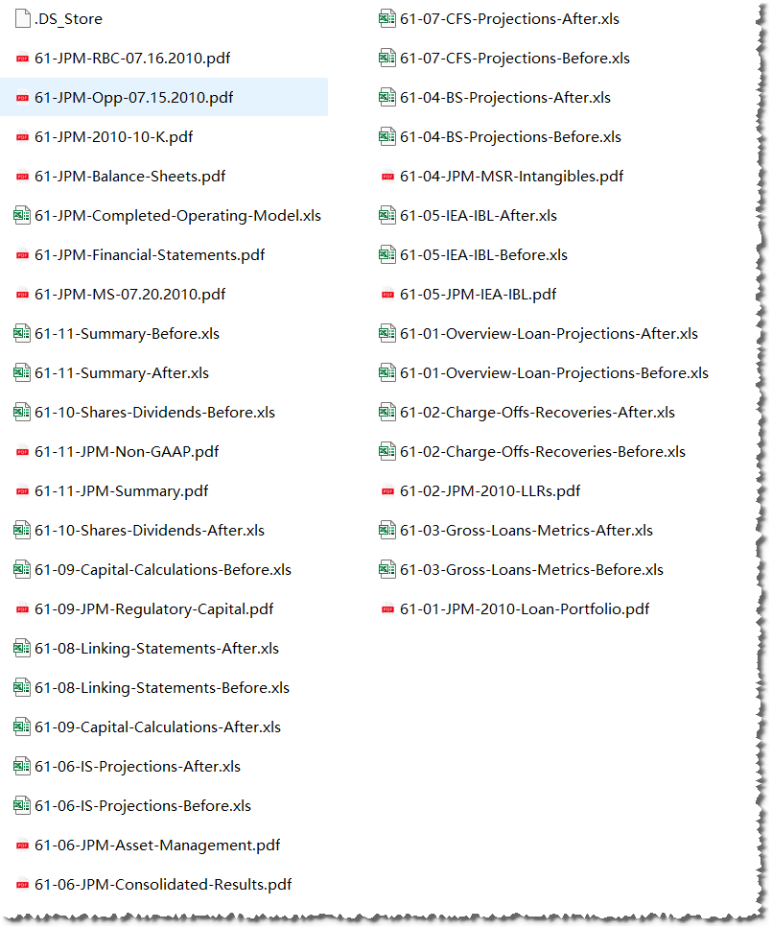
Task: Select file name 61-01-Overview-Loan-Projections-After.xls
Action: tap(549, 334)
